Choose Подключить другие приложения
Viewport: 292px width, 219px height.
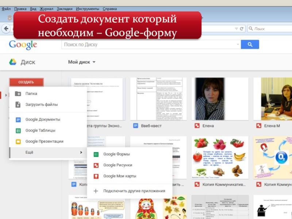[x=130, y=191]
